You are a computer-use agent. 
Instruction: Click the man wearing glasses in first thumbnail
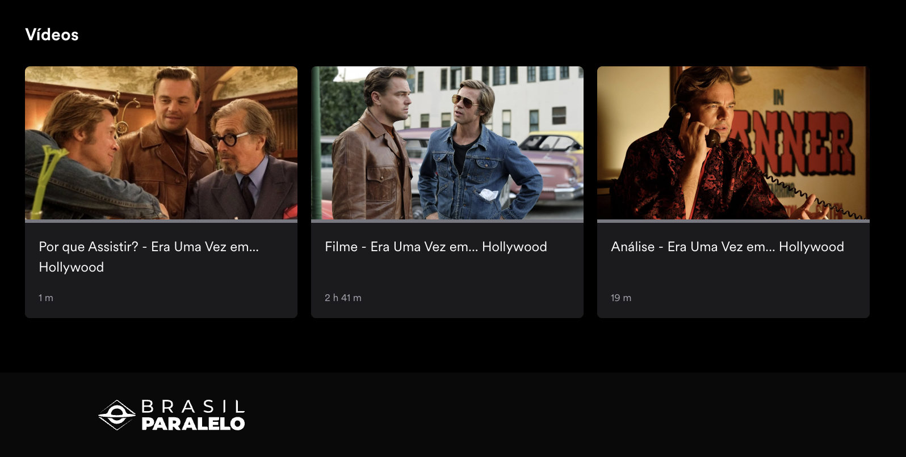tap(250, 162)
